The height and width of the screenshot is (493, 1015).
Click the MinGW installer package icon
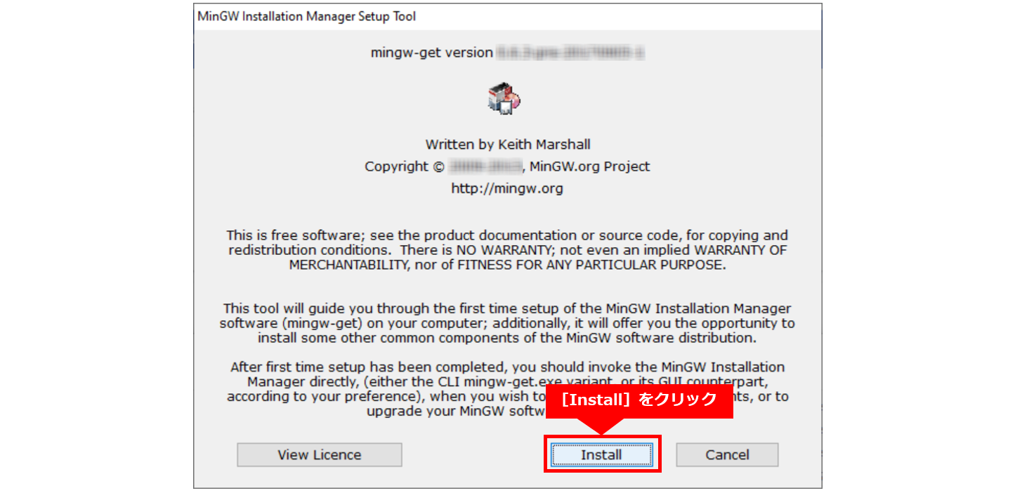pos(504,98)
